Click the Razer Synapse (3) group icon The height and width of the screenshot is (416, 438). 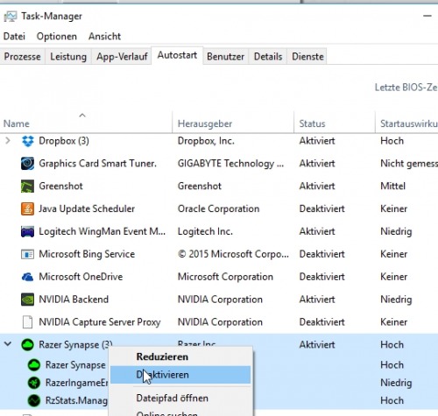(27, 345)
